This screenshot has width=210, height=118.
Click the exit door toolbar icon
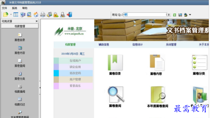[x=69, y=15]
